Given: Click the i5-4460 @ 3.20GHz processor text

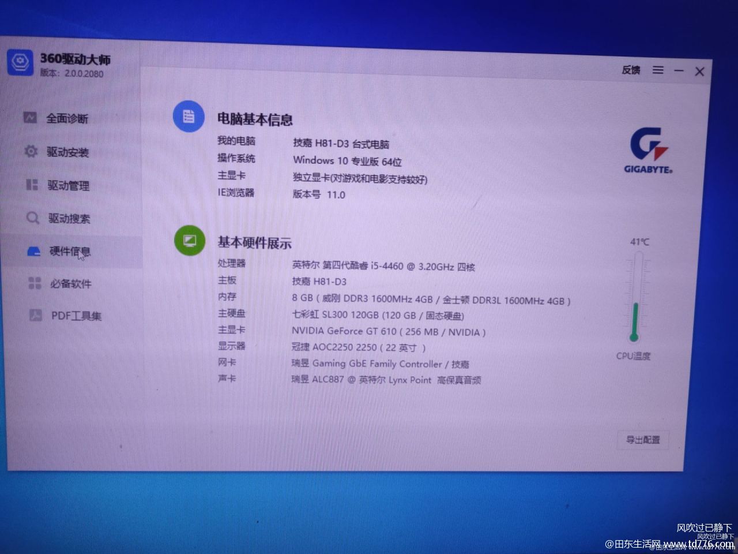Looking at the screenshot, I should (x=383, y=267).
